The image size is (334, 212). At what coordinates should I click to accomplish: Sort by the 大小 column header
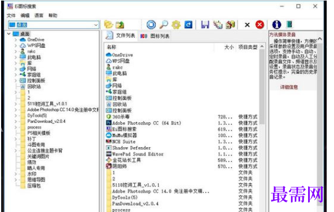[x=229, y=47]
